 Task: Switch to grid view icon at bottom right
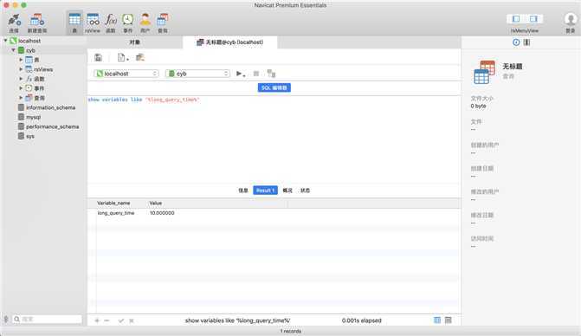(x=437, y=320)
